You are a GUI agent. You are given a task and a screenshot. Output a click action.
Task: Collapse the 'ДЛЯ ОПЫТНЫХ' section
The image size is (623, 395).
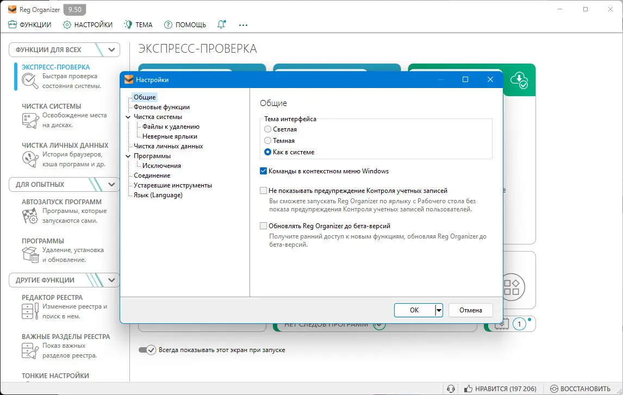(x=111, y=184)
